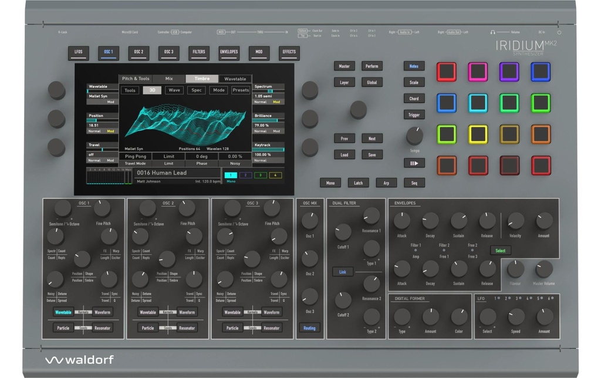Open the 0 deg Phase field
This screenshot has height=378, width=601.
point(202,156)
